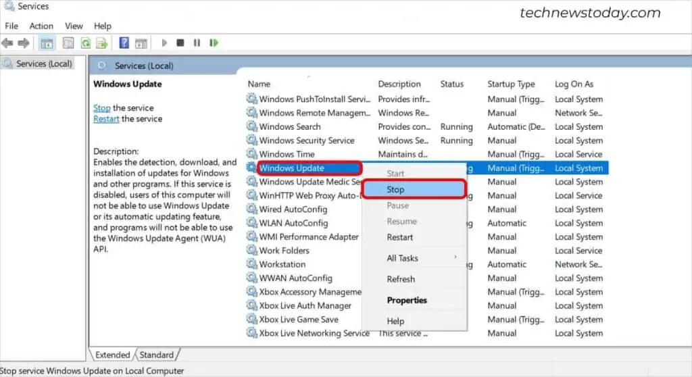Click gear icon beside Windows PushToInstall Service
692x377 pixels.
coord(251,99)
